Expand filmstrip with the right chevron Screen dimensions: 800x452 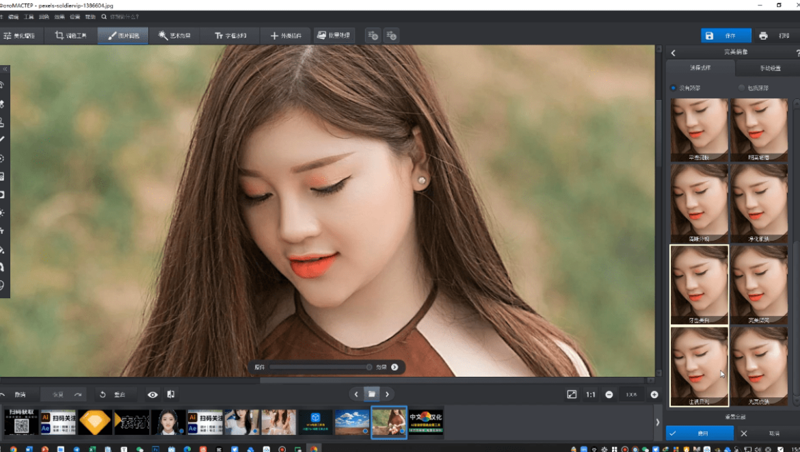658,423
